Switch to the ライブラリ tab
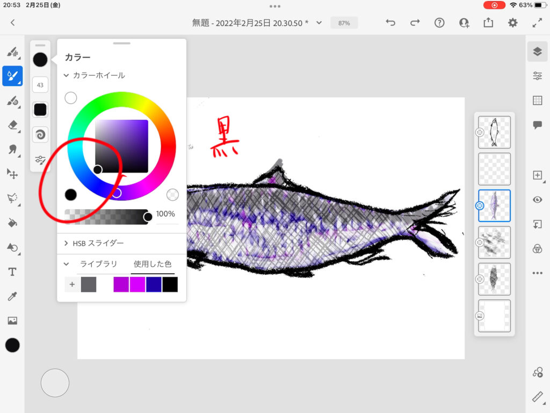 point(98,264)
